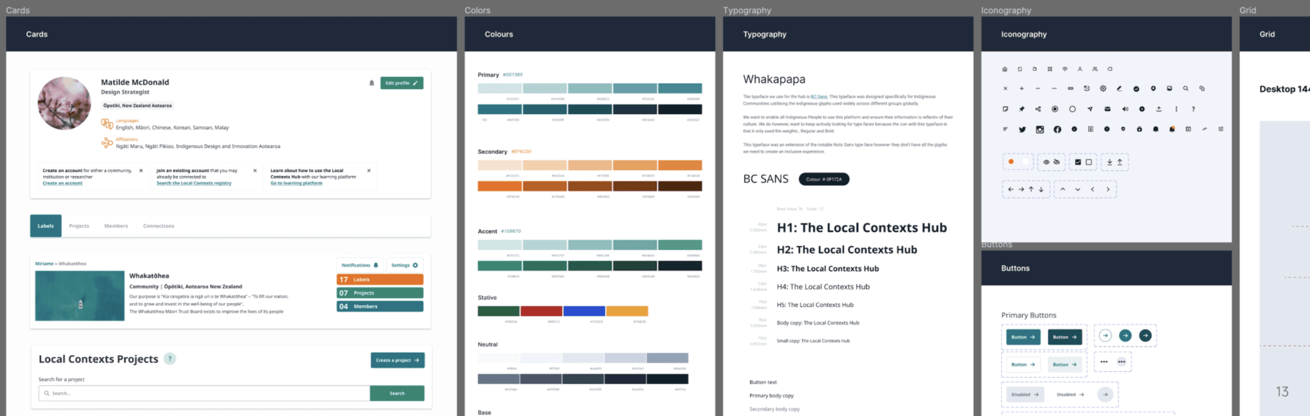Click the Languages translate icon on profile card
1310x416 pixels.
(107, 124)
